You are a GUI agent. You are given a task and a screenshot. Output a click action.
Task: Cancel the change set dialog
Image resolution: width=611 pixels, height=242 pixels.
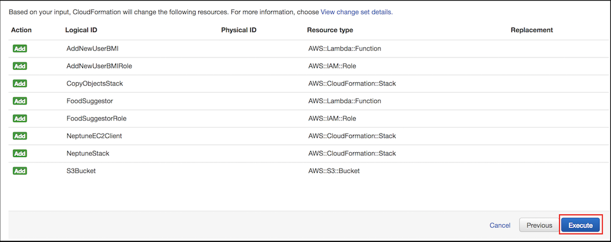[500, 225]
